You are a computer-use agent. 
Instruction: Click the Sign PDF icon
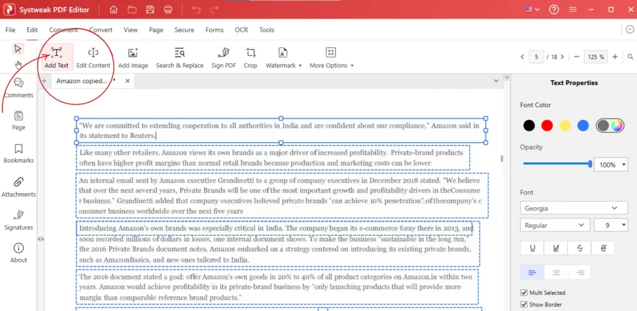pyautogui.click(x=223, y=57)
